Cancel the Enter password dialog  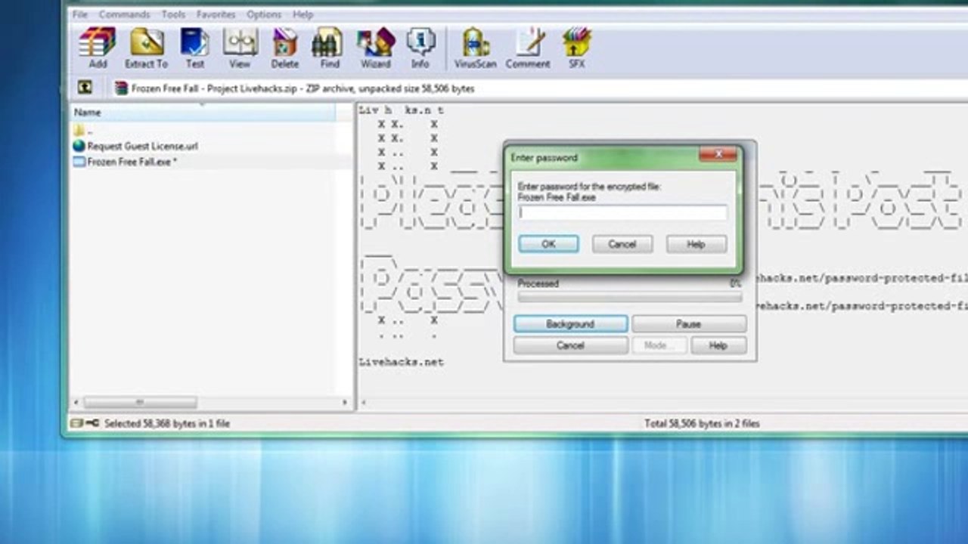[622, 244]
